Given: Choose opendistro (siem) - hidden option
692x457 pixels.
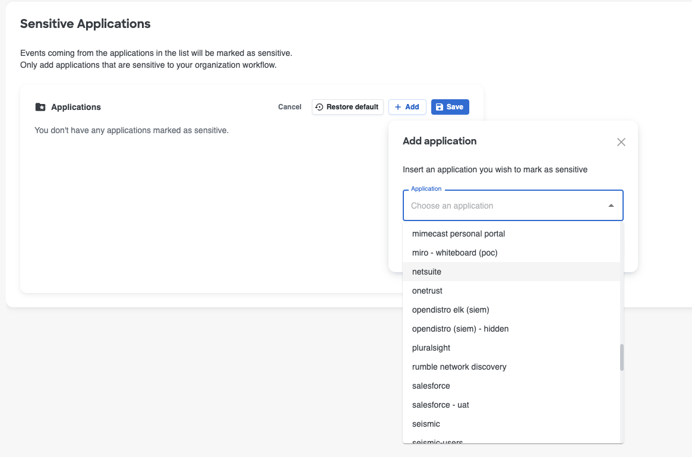Looking at the screenshot, I should point(460,329).
